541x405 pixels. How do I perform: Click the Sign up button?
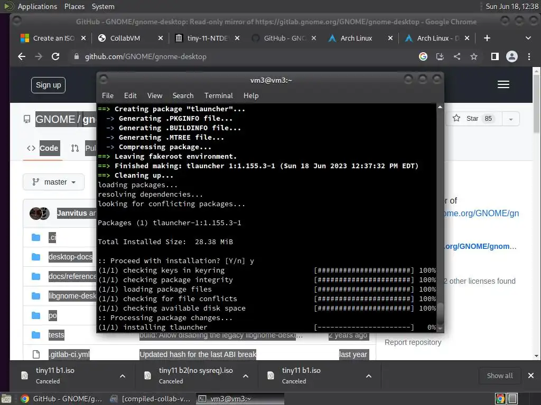pos(48,85)
